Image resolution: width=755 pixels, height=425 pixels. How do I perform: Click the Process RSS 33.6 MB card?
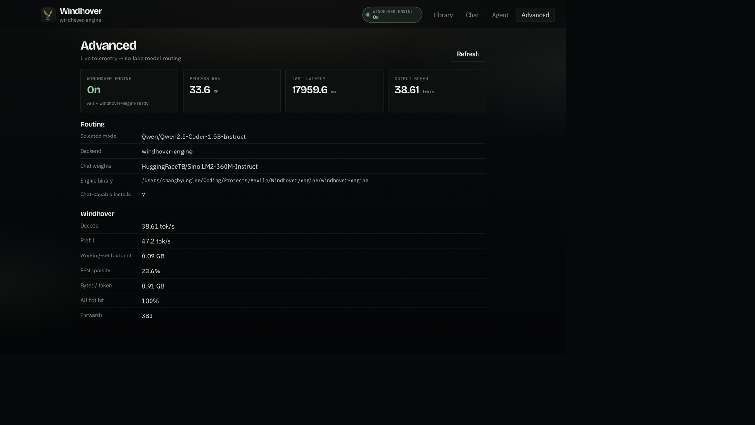click(x=232, y=91)
